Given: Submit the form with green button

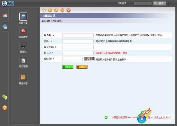Looking at the screenshot, I should pyautogui.click(x=68, y=67).
